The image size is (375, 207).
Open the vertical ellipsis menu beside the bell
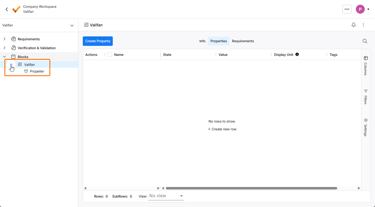click(x=363, y=25)
